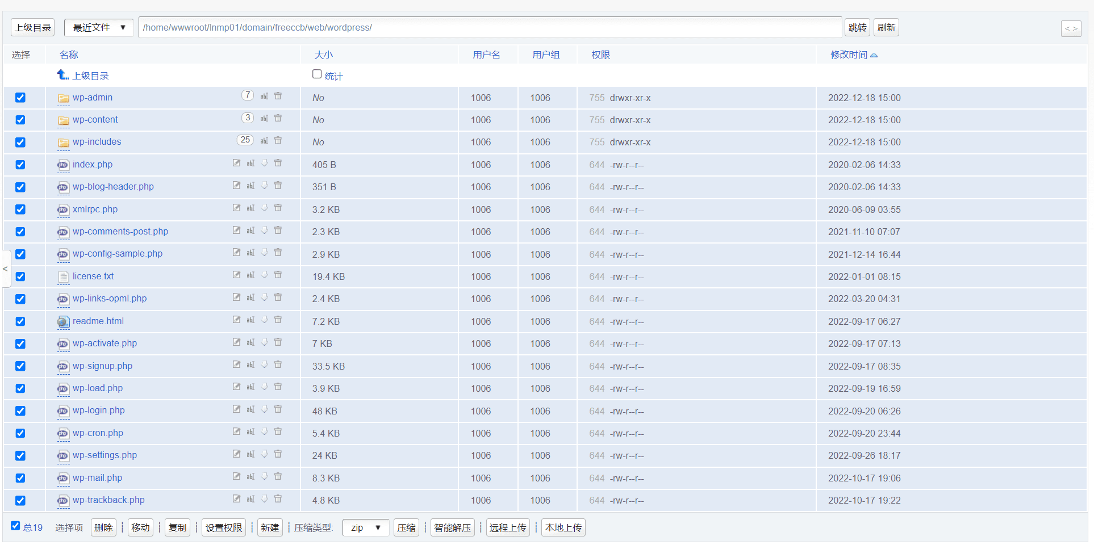The width and height of the screenshot is (1094, 549).
Task: Go up using the parent directory arrow icon
Action: coord(62,74)
